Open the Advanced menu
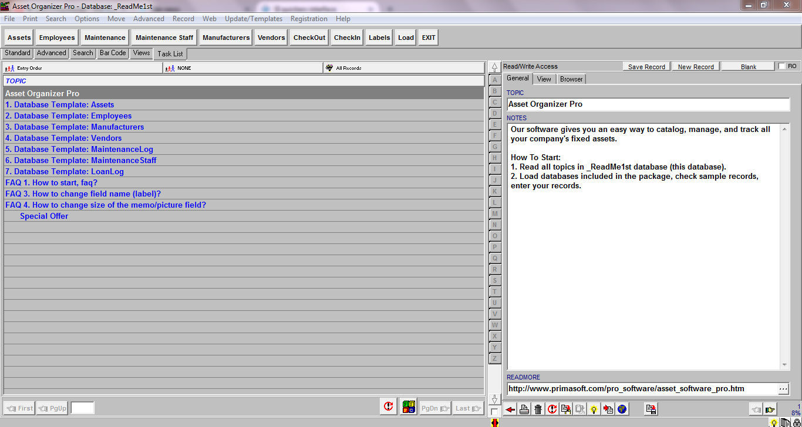Viewport: 802px width, 427px height. pyautogui.click(x=149, y=18)
